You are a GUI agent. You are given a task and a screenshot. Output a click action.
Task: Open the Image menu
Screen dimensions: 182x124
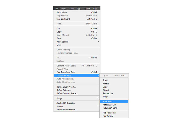point(64,9)
